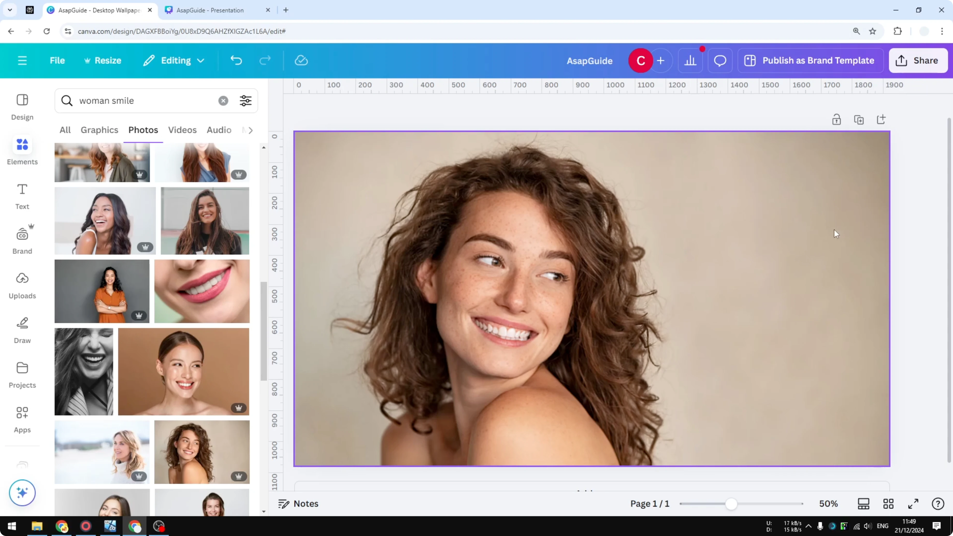Open design insights chart icon
The image size is (953, 536).
(x=690, y=60)
